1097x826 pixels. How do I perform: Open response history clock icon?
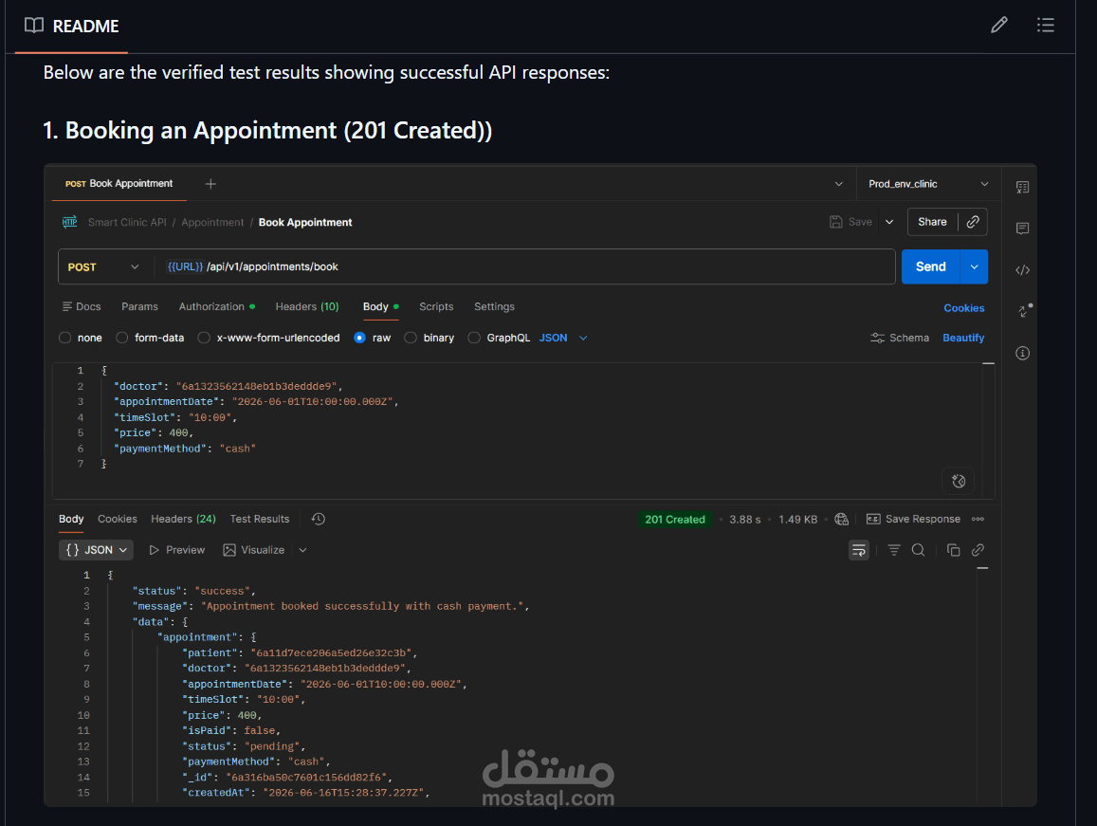tap(319, 519)
